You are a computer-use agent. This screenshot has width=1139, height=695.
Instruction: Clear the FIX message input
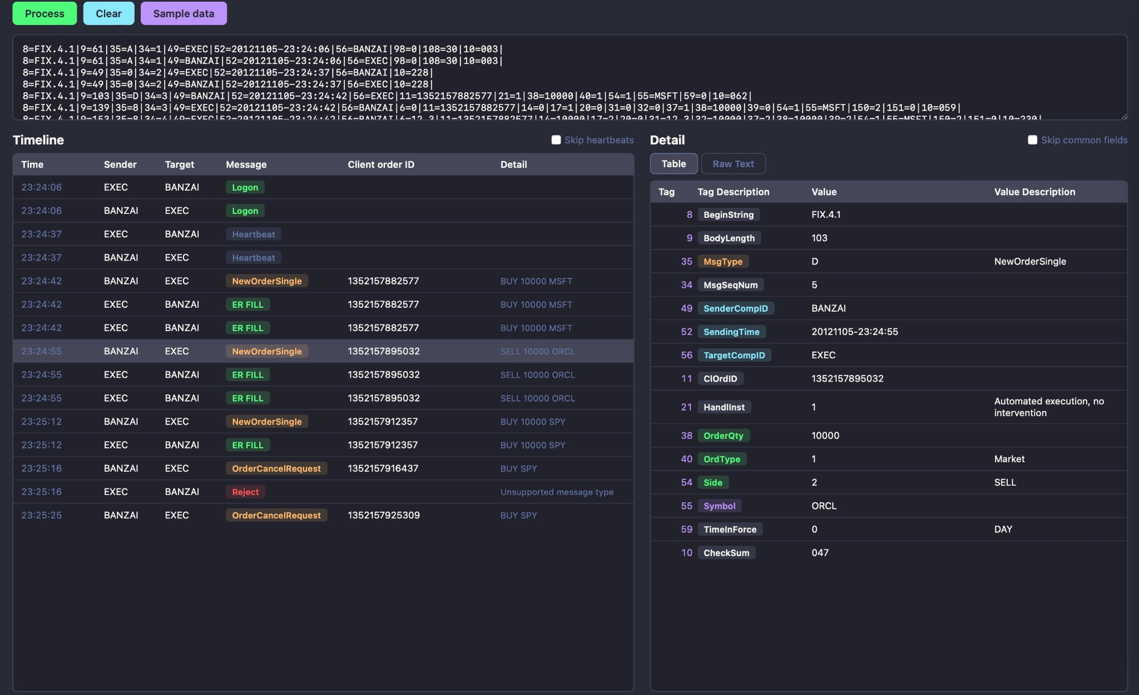pyautogui.click(x=108, y=13)
